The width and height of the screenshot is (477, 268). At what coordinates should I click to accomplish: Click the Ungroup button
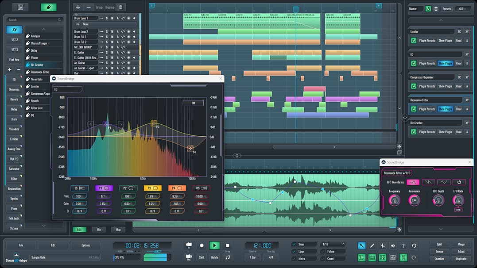pyautogui.click(x=110, y=7)
